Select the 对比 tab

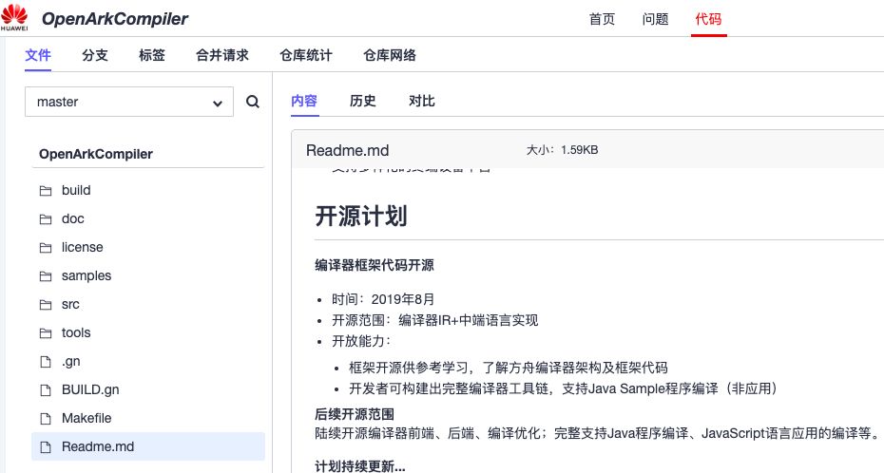(422, 101)
